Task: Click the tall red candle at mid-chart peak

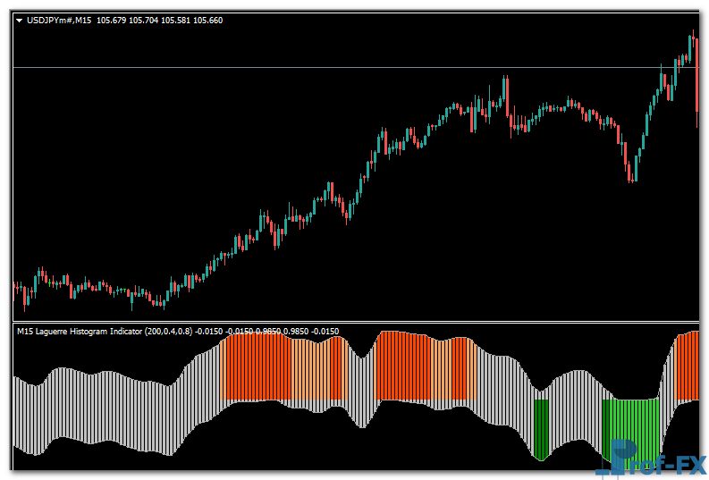Action: click(507, 98)
